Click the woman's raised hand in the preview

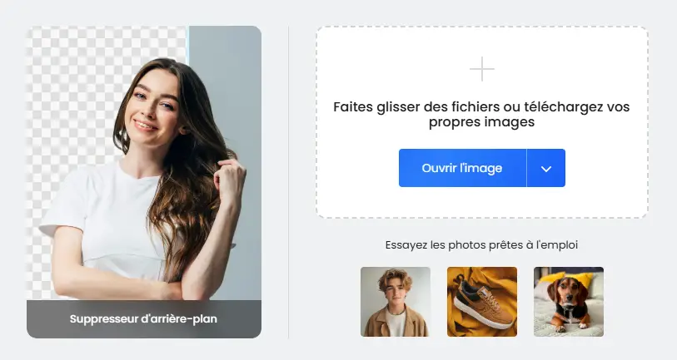[230, 177]
